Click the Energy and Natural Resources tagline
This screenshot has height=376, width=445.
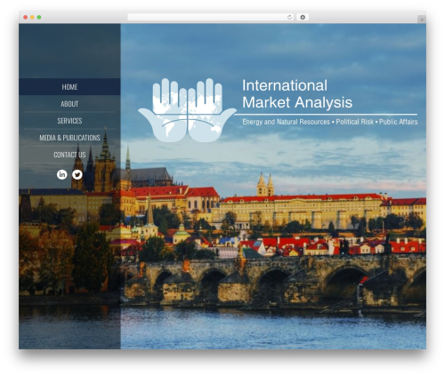[x=286, y=122]
